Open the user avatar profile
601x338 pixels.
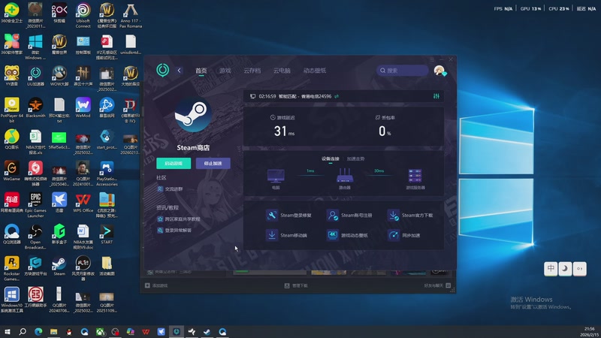click(x=439, y=71)
